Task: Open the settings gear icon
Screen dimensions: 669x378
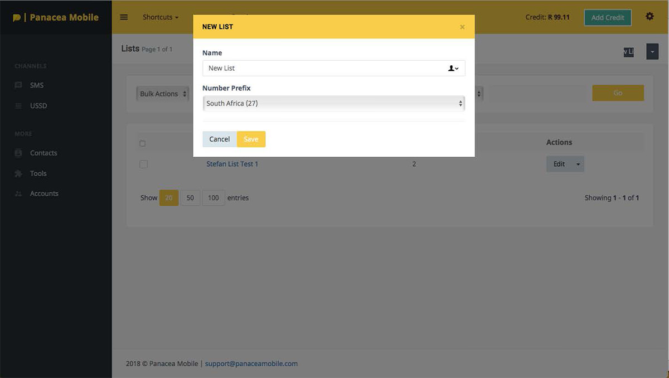Action: [649, 17]
